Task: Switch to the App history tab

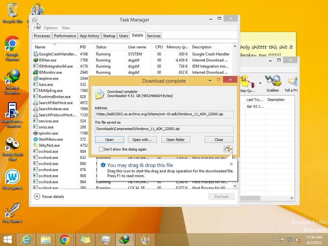Action: [x=90, y=36]
